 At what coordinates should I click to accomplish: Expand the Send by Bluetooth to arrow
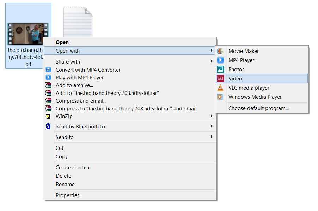coord(212,126)
